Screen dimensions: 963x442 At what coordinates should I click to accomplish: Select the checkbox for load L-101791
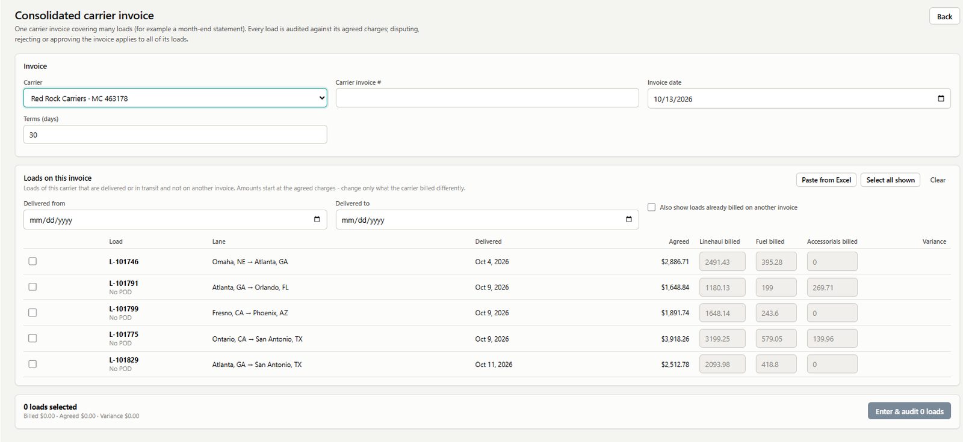[x=33, y=287]
